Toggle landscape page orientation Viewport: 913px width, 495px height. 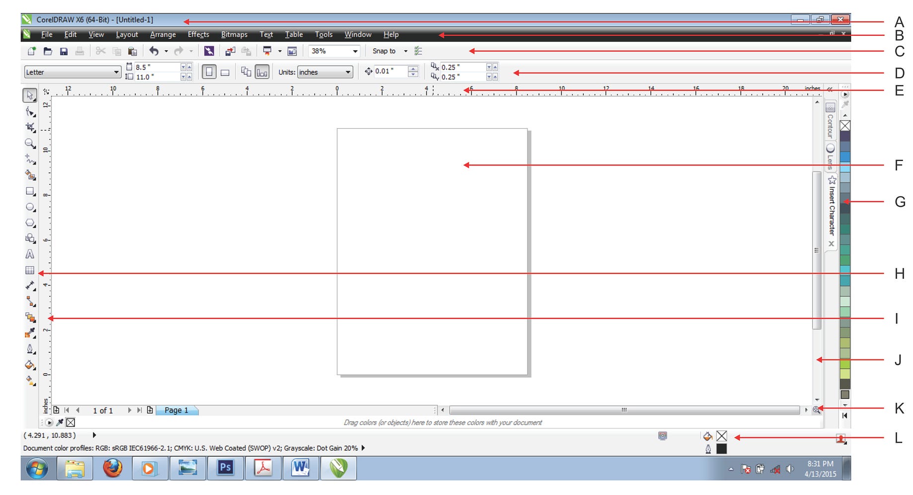pyautogui.click(x=225, y=72)
